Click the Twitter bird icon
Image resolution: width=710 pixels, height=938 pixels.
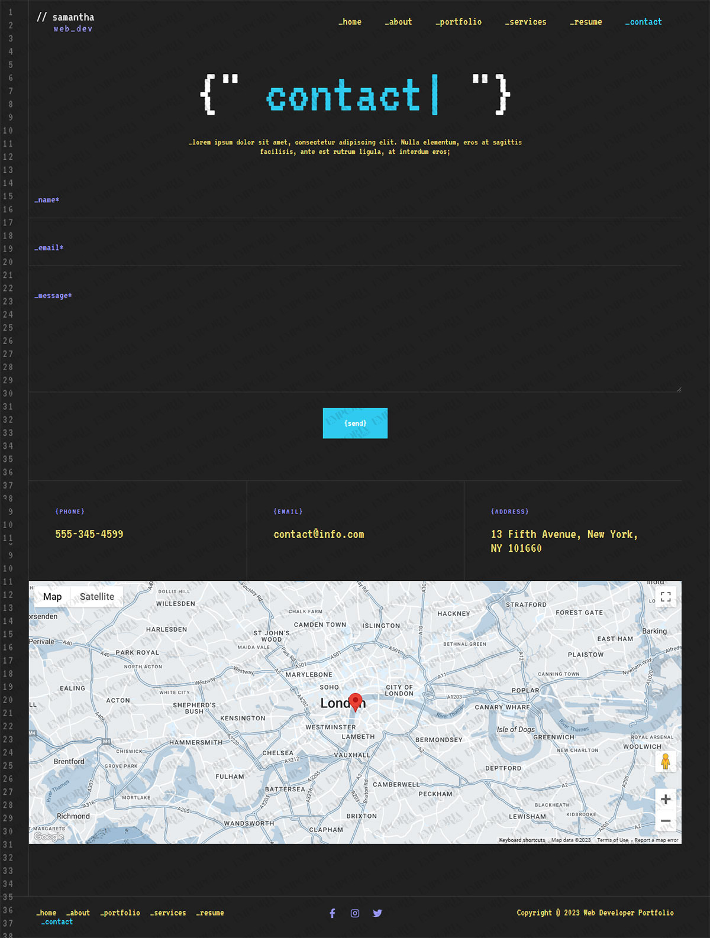pos(377,913)
